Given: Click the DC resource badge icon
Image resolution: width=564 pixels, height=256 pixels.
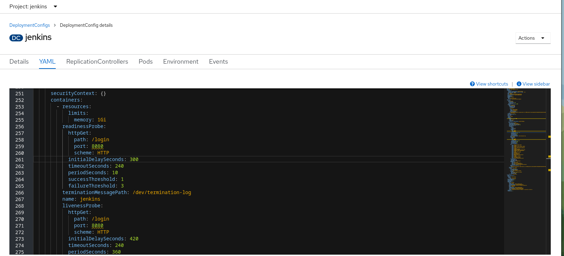Looking at the screenshot, I should pos(16,38).
